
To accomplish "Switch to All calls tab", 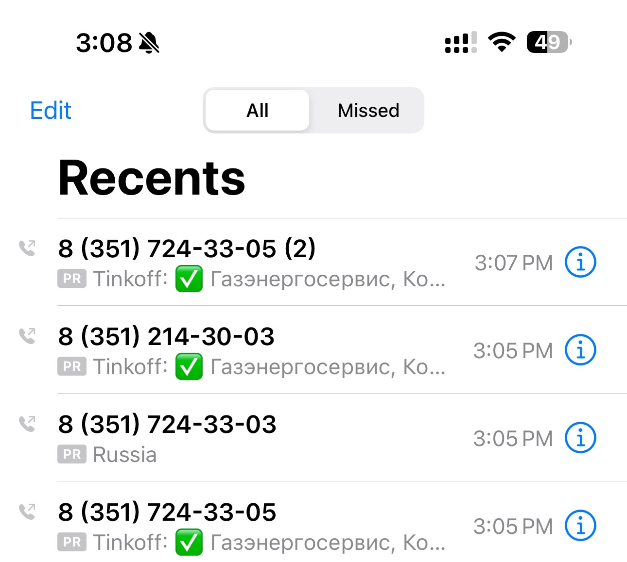I will pos(258,110).
